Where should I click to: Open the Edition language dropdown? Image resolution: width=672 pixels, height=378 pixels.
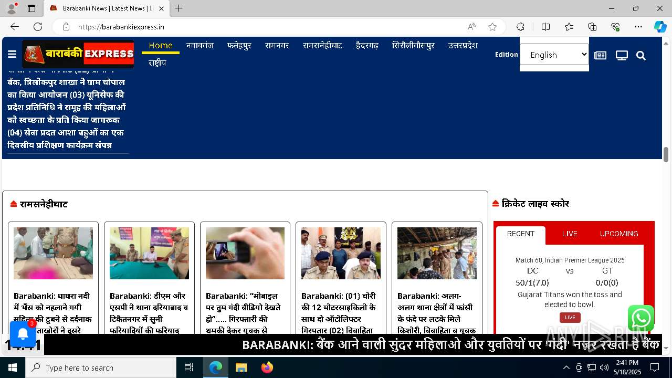coord(554,55)
